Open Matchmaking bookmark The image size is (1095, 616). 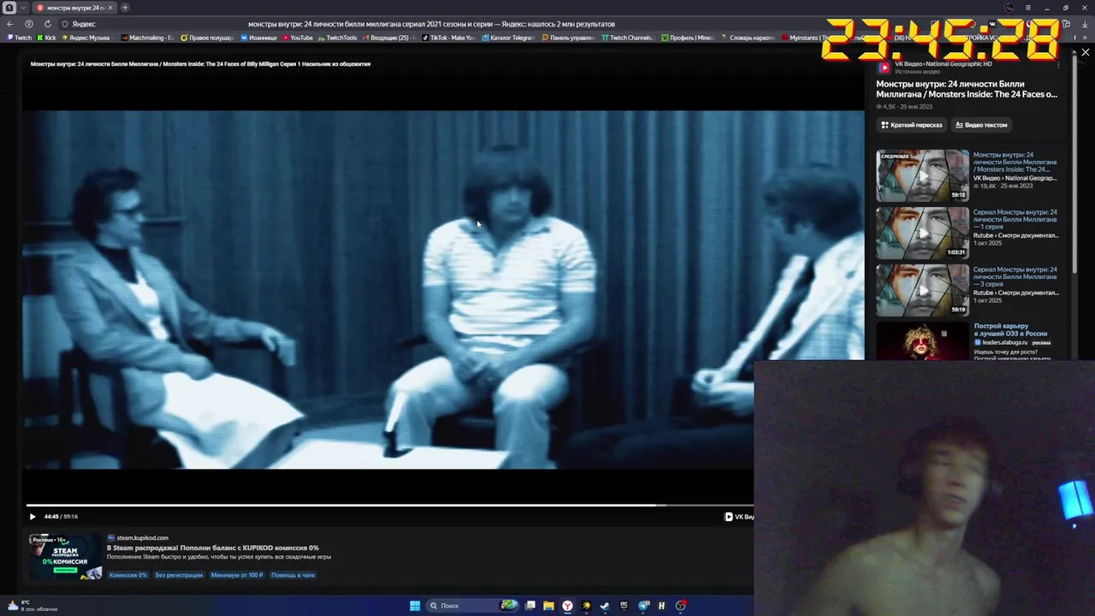coord(147,38)
